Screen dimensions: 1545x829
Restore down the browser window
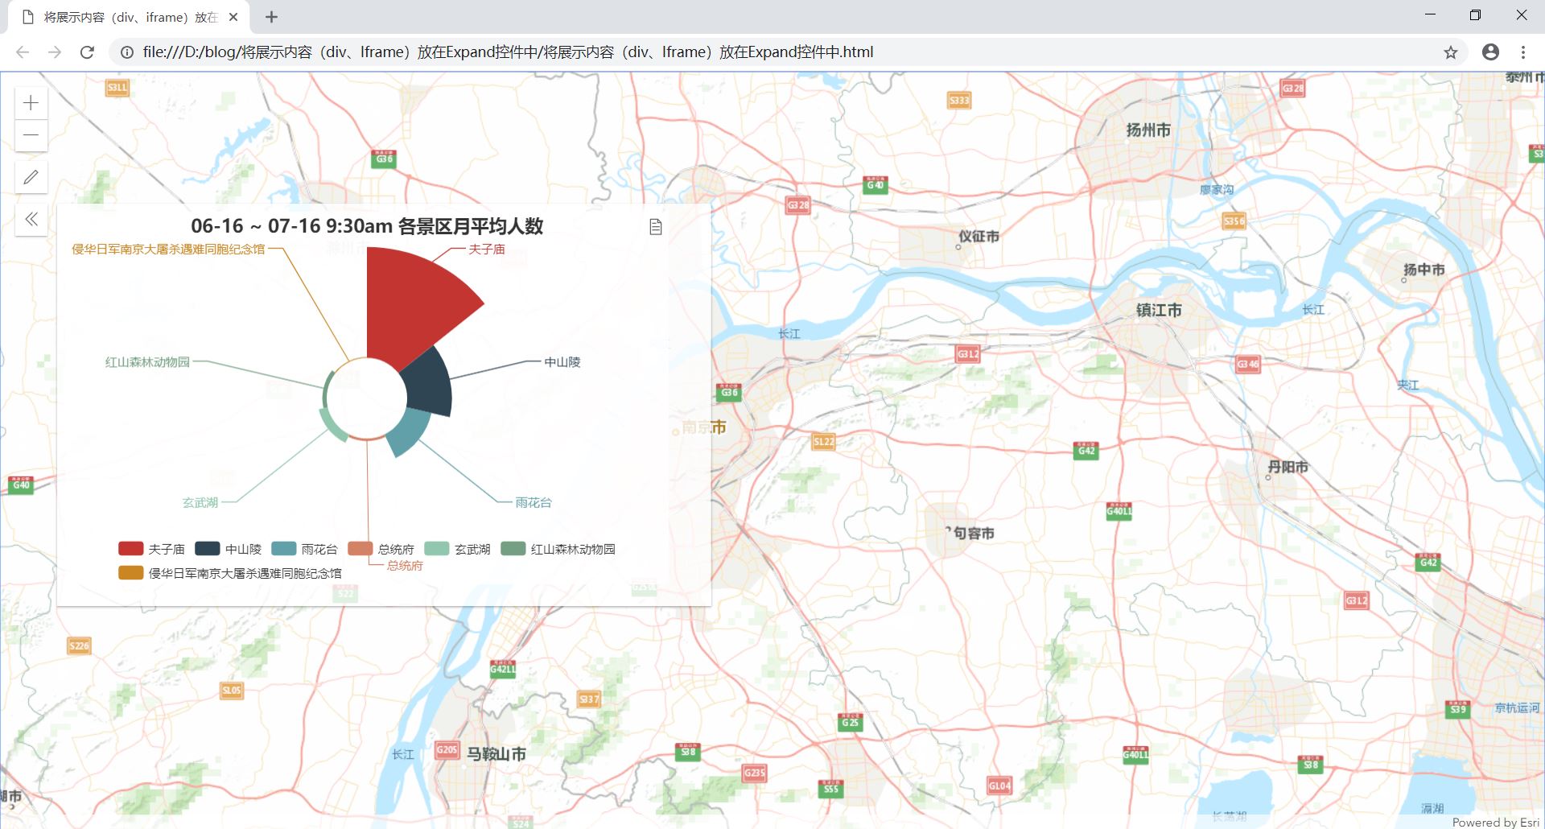[1475, 14]
